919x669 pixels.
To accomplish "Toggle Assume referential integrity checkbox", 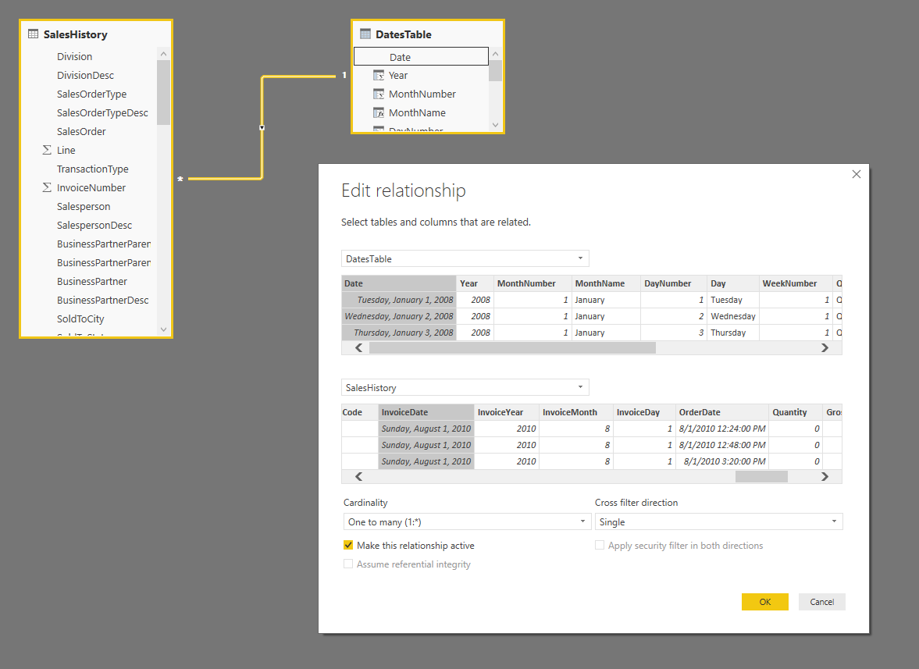I will click(x=348, y=564).
